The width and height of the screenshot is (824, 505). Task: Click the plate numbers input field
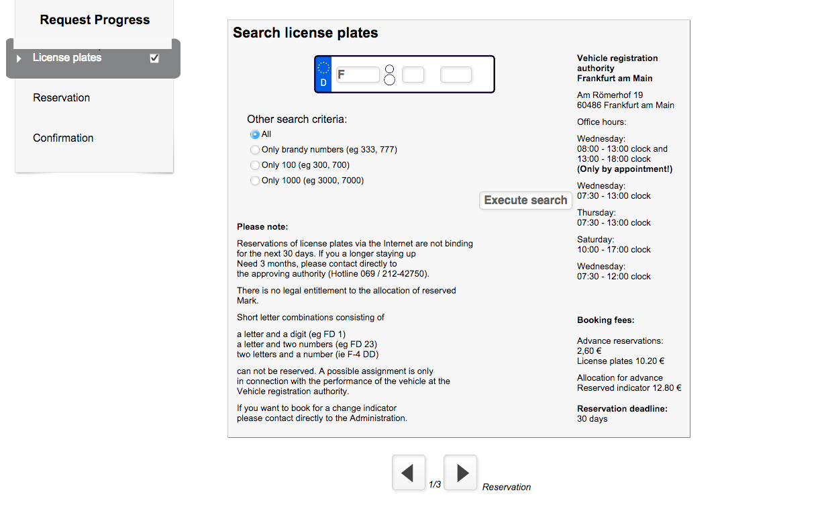456,75
